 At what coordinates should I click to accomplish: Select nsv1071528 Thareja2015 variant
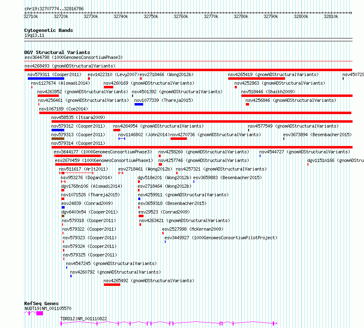click(90, 195)
